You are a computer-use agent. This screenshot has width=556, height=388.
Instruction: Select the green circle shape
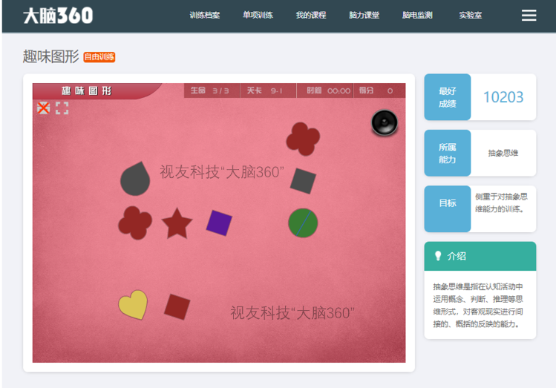pos(303,223)
